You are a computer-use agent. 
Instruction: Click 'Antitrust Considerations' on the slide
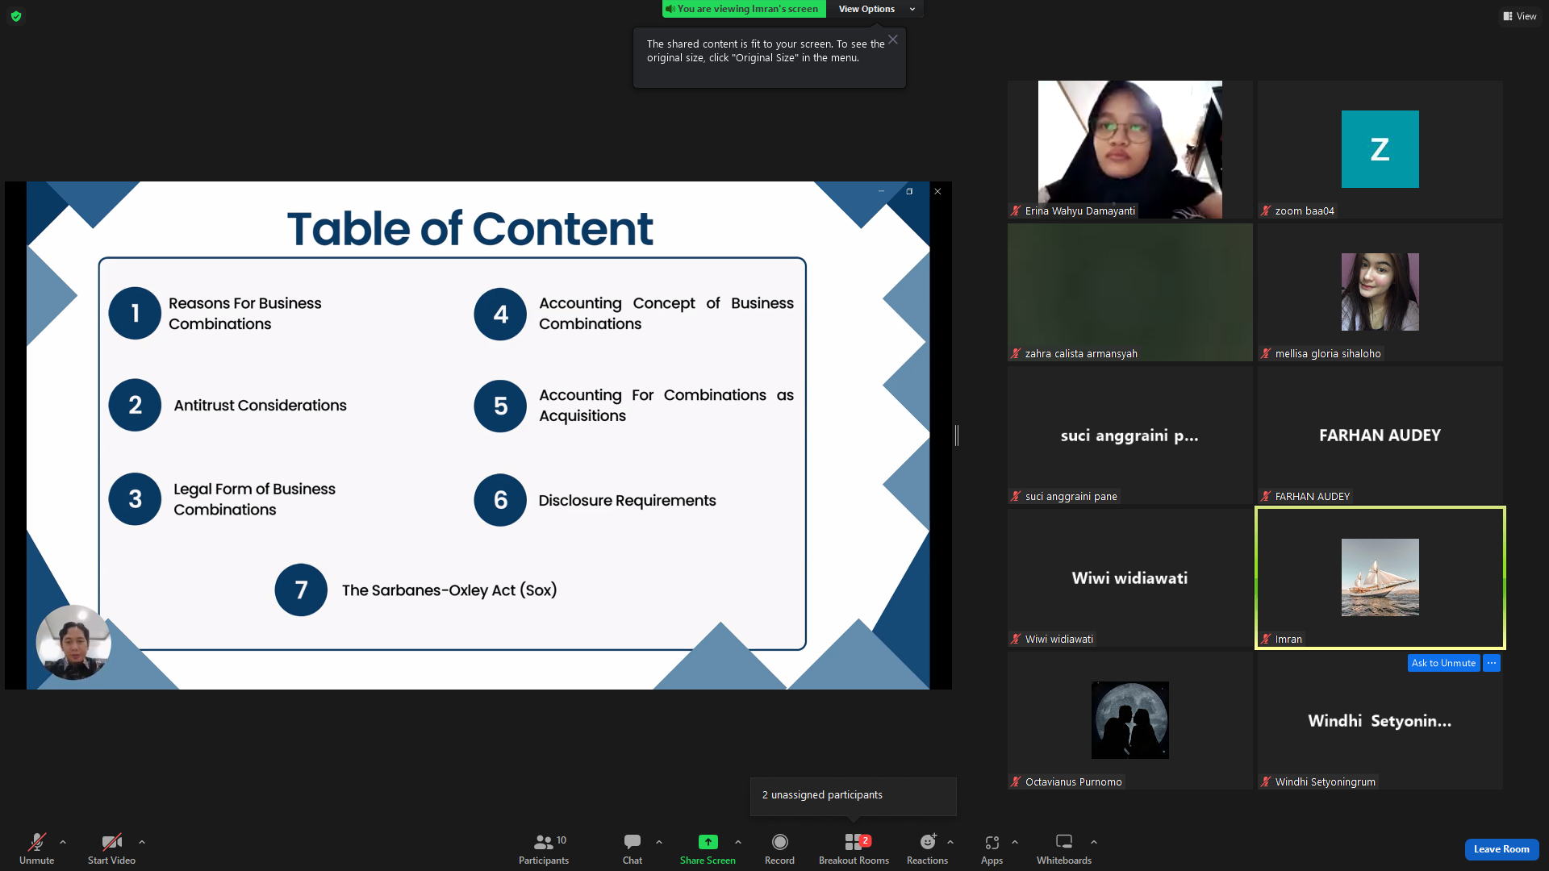coord(260,406)
